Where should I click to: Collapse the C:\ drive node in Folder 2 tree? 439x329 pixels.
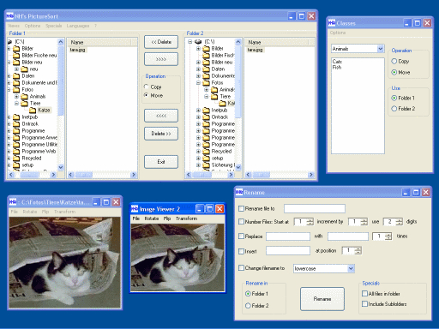pos(189,42)
